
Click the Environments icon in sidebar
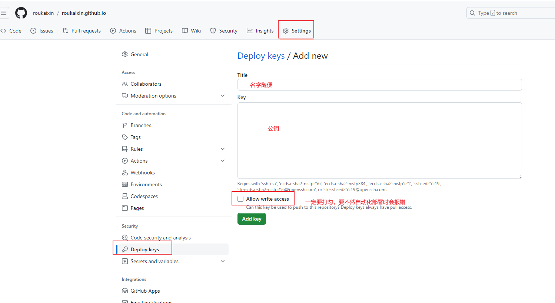click(125, 184)
